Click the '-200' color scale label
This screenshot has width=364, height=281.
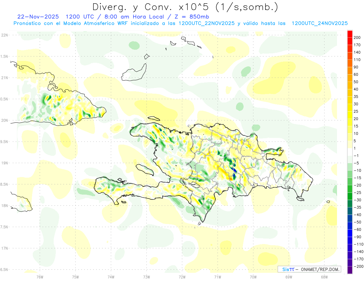coord(358,266)
